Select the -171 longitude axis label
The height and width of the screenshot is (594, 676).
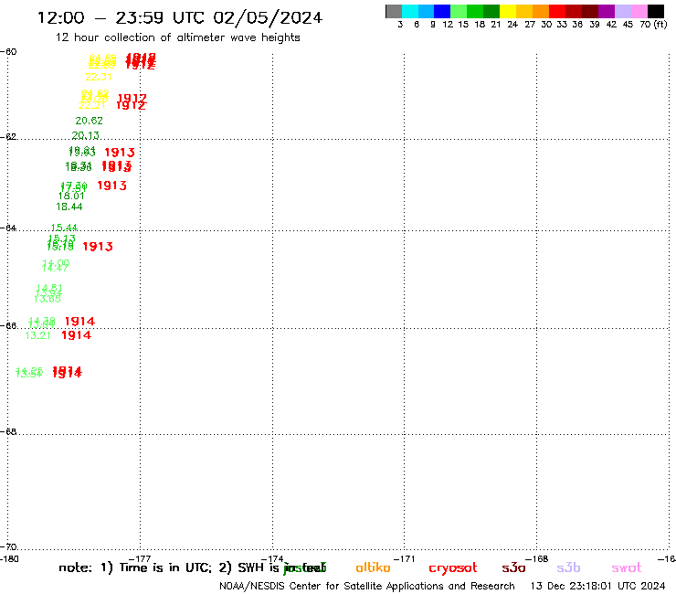tap(404, 559)
